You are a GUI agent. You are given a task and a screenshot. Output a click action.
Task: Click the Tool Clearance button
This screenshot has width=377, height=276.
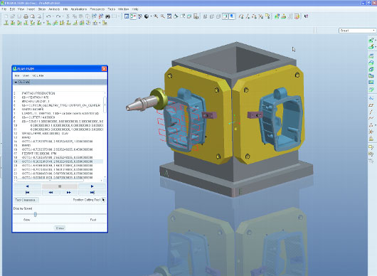click(26, 200)
